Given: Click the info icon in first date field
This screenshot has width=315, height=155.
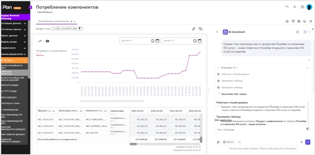Looking at the screenshot, I should [152, 41].
